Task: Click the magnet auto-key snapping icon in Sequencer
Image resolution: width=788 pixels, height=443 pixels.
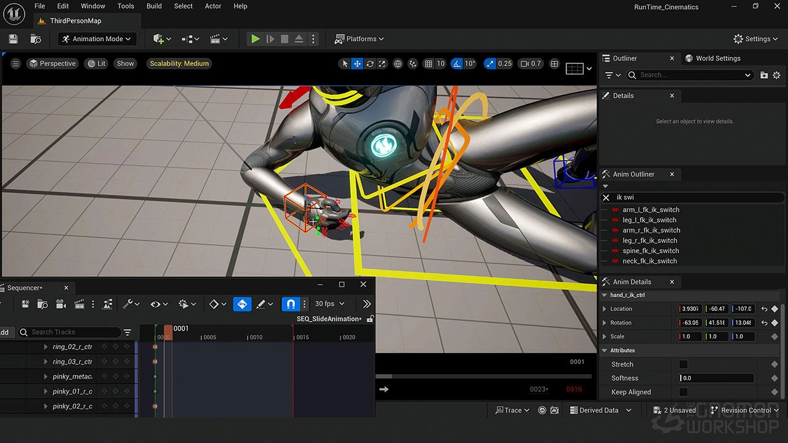Action: click(290, 303)
